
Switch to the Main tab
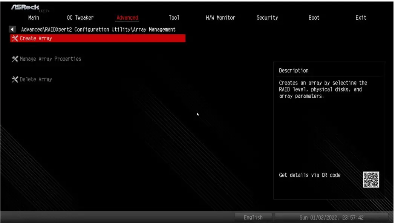[34, 17]
